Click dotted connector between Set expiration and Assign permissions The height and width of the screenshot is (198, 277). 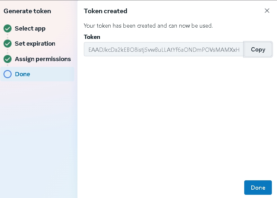pos(7,51)
